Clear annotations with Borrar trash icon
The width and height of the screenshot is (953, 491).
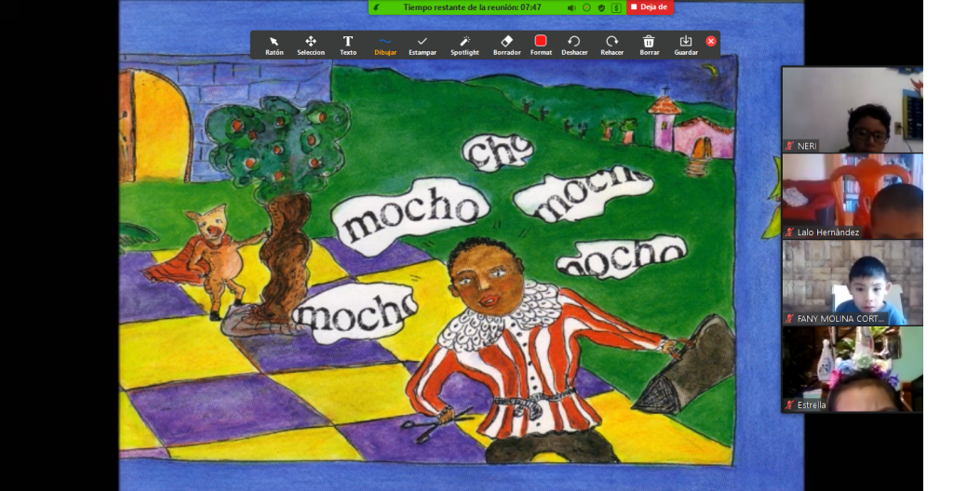pyautogui.click(x=649, y=45)
